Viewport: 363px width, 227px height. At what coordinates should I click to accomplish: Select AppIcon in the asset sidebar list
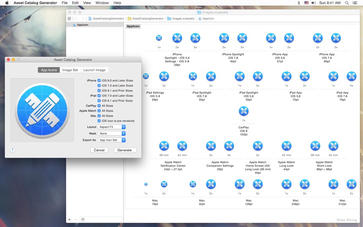click(x=95, y=25)
